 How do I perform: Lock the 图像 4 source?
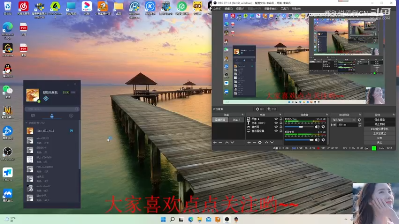point(281,119)
